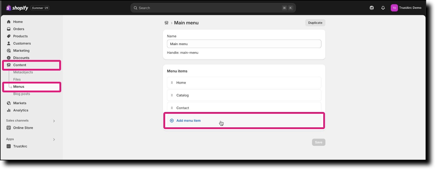Viewport: 435px width, 169px height.
Task: Click the Search bar
Action: (213, 8)
